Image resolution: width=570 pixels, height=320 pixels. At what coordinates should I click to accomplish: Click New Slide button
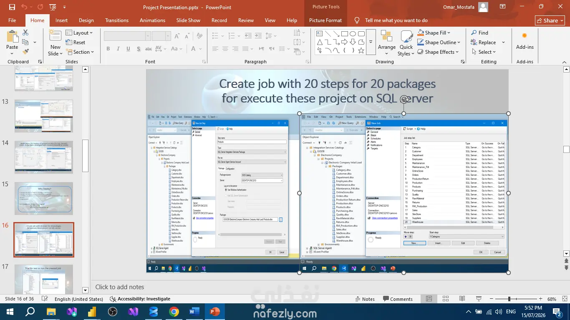tap(55, 43)
